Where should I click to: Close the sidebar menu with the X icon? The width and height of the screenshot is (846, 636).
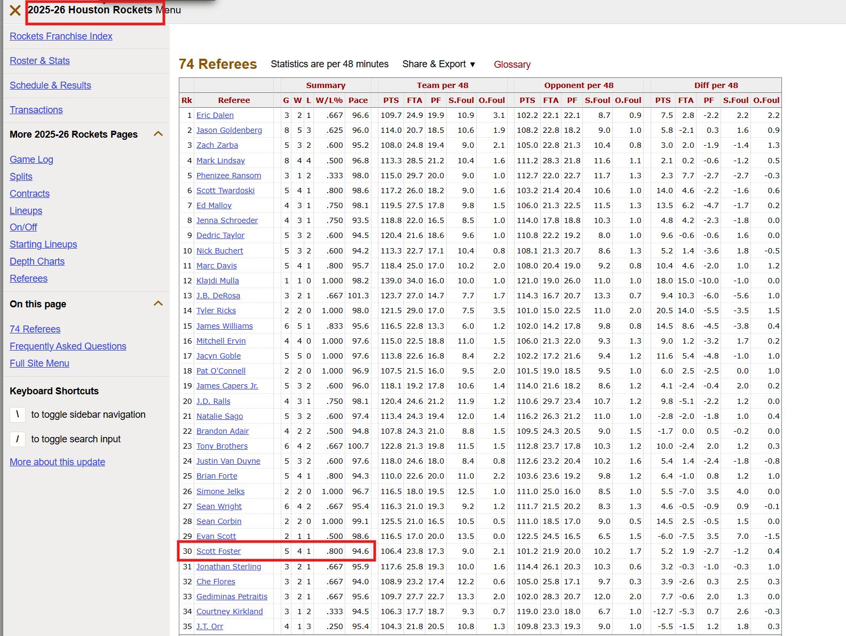pos(15,10)
